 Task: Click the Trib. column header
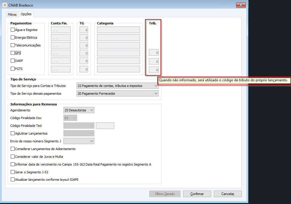click(x=152, y=23)
